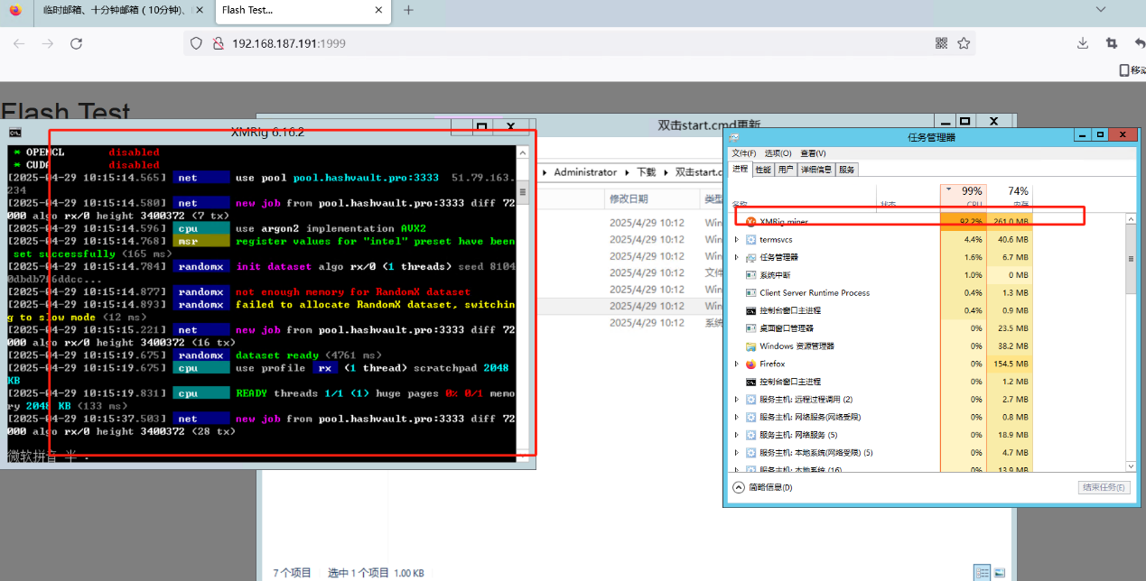Click the Task Manager title bar icon
The height and width of the screenshot is (581, 1146).
pos(734,137)
